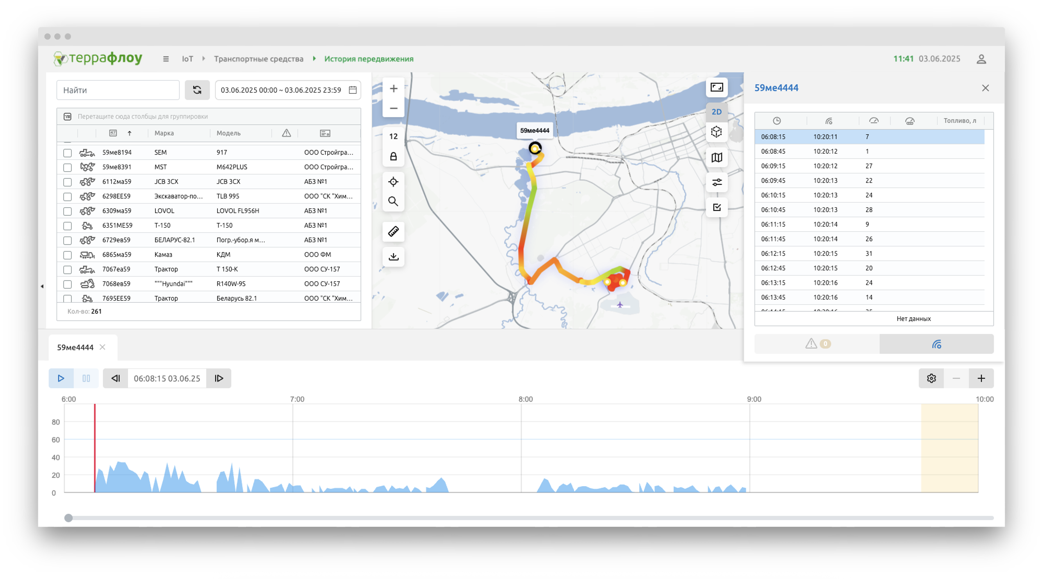This screenshot has height=579, width=1045.
Task: Click the refresh list button
Action: [x=197, y=90]
